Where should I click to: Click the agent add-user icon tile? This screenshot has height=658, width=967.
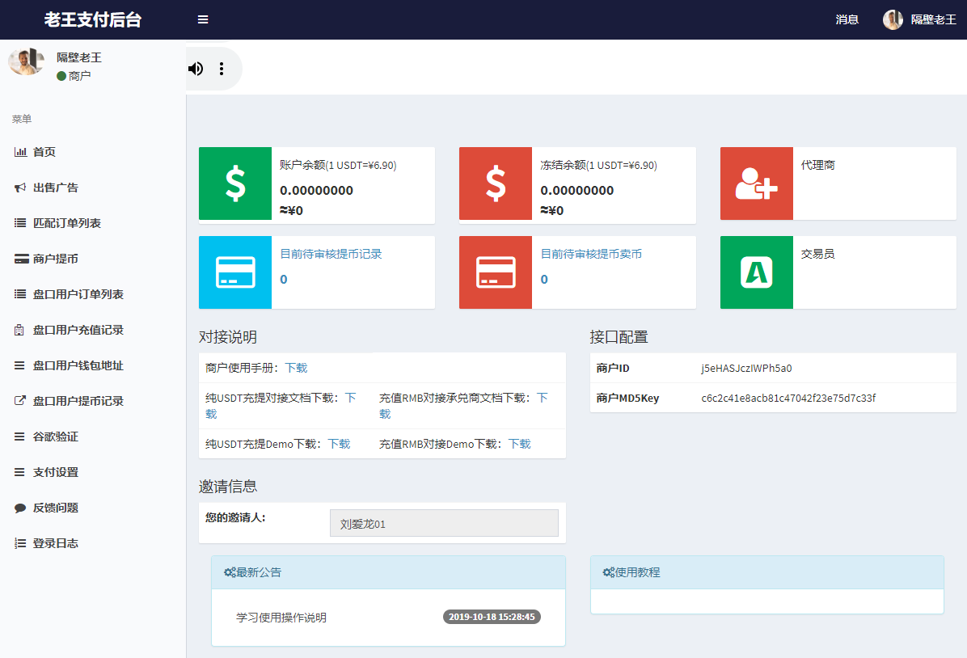(756, 184)
